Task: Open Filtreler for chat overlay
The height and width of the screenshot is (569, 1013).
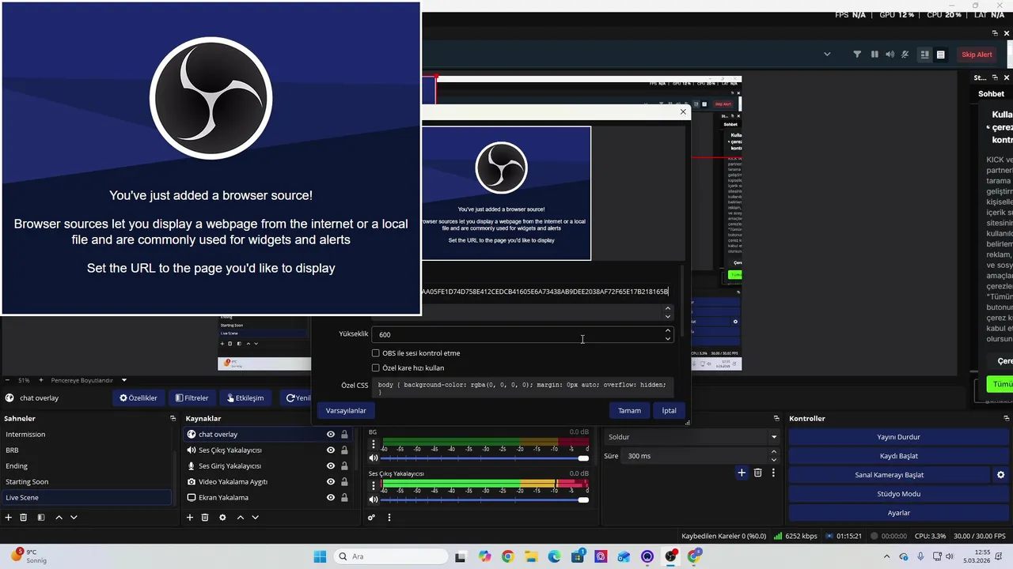Action: tap(192, 398)
